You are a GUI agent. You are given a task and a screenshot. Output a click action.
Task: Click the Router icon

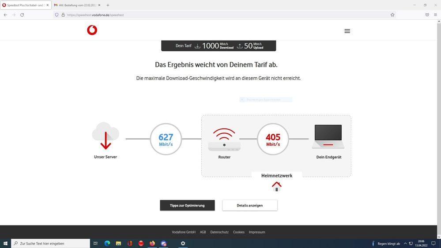click(x=224, y=140)
